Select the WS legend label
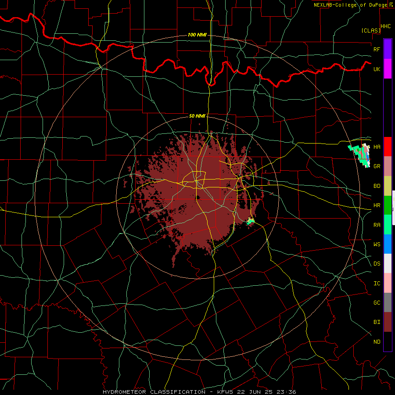The height and width of the screenshot is (395, 395). pyautogui.click(x=377, y=244)
